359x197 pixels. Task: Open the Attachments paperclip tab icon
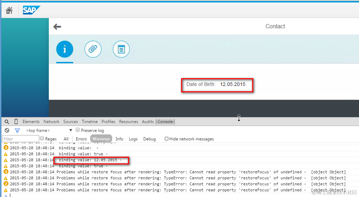coord(93,50)
